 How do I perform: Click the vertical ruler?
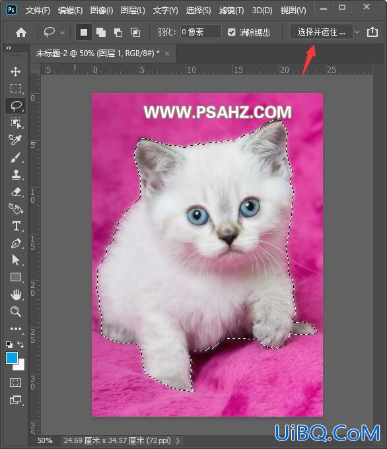click(x=34, y=255)
